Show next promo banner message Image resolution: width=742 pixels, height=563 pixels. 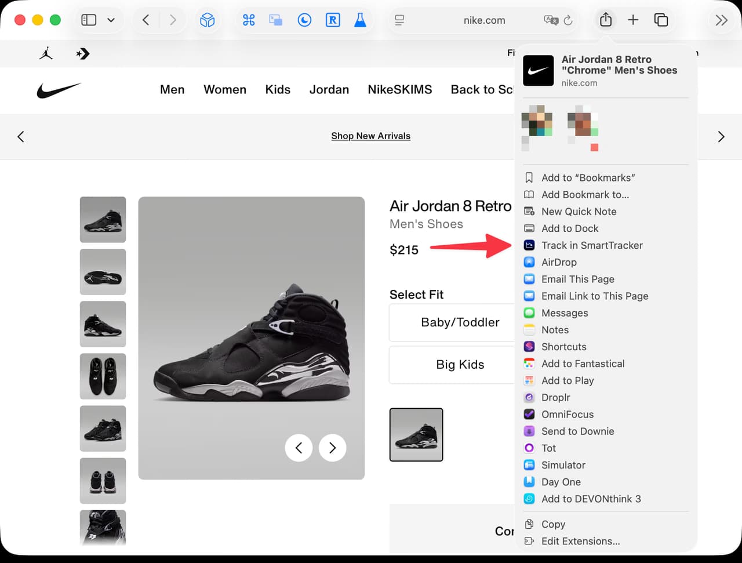coord(721,137)
